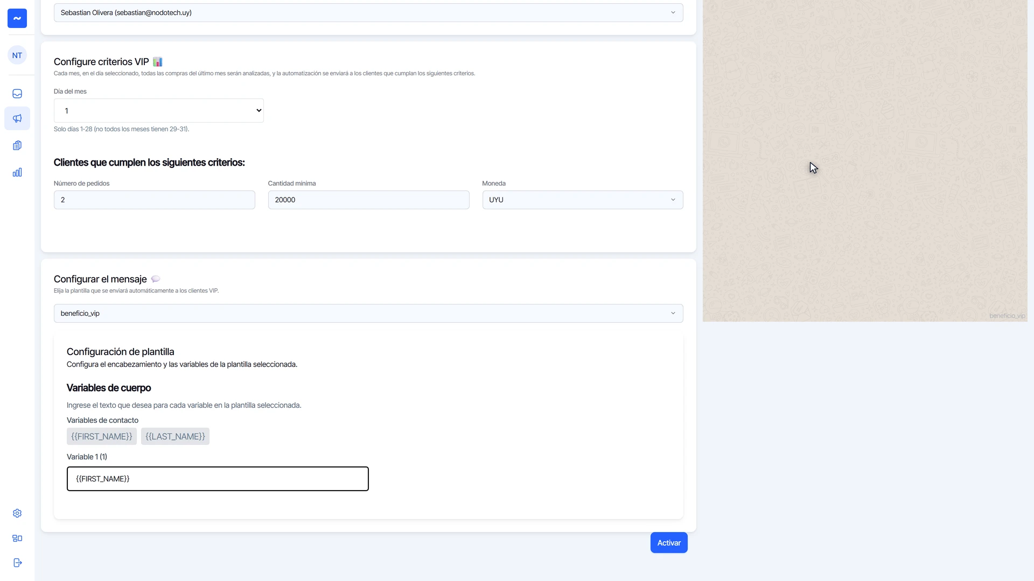The height and width of the screenshot is (581, 1034).
Task: Click the Número de pedidos field
Action: [155, 200]
